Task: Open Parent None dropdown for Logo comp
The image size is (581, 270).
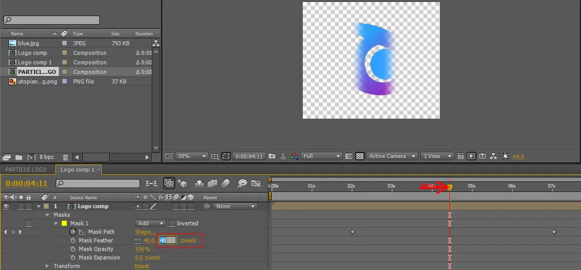Action: coord(235,206)
